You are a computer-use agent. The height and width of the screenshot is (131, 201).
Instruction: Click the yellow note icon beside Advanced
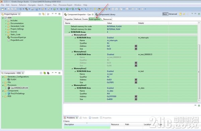[180, 14]
